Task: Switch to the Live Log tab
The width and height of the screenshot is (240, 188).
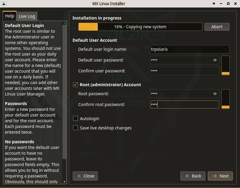Action: coord(27,16)
